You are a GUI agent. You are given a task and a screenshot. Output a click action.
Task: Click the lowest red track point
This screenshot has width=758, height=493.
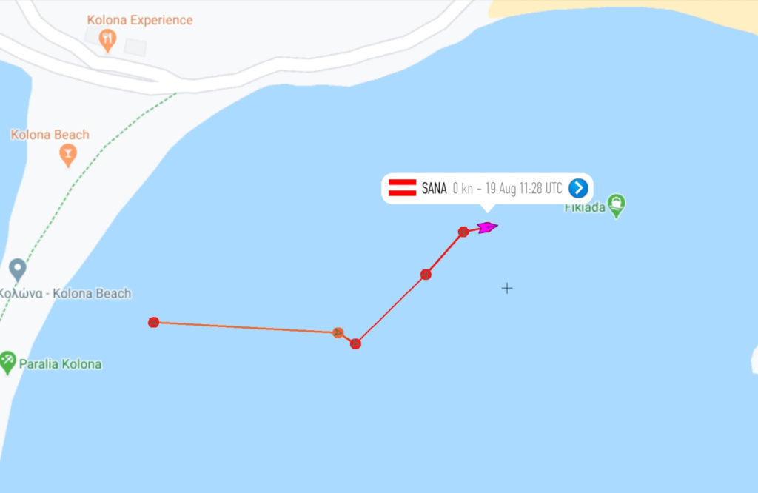[355, 343]
